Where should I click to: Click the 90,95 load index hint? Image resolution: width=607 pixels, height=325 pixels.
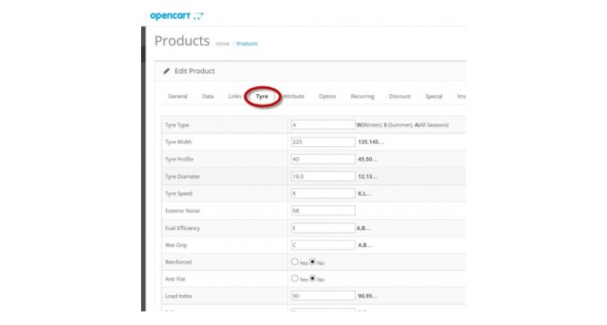[368, 296]
